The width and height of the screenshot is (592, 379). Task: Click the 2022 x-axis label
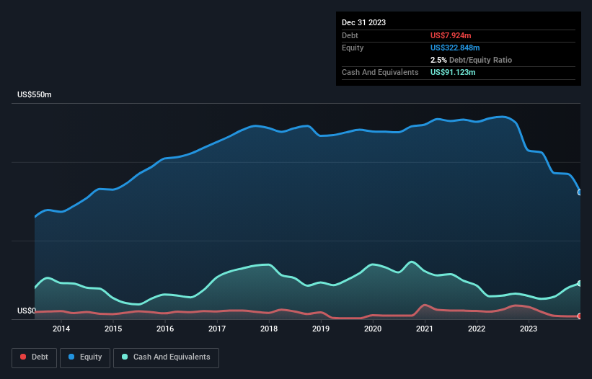point(477,329)
